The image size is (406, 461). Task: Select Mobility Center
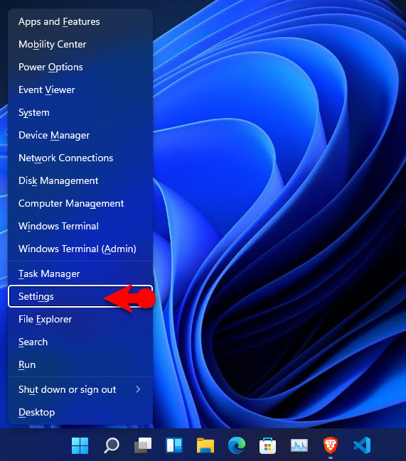click(80, 44)
